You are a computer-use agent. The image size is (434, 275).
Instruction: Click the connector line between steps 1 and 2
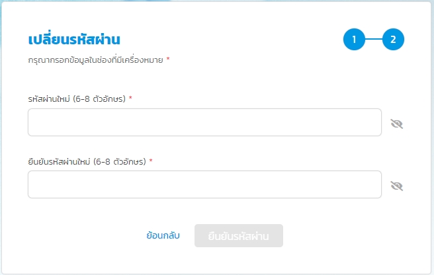374,40
